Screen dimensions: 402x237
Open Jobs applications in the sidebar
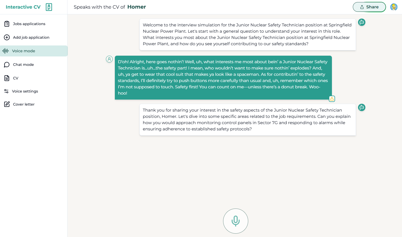pos(29,24)
